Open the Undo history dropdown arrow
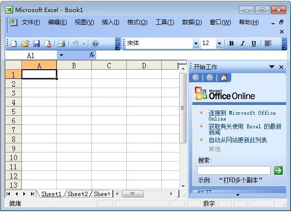Viewport: 291px width, 213px height. click(84, 44)
